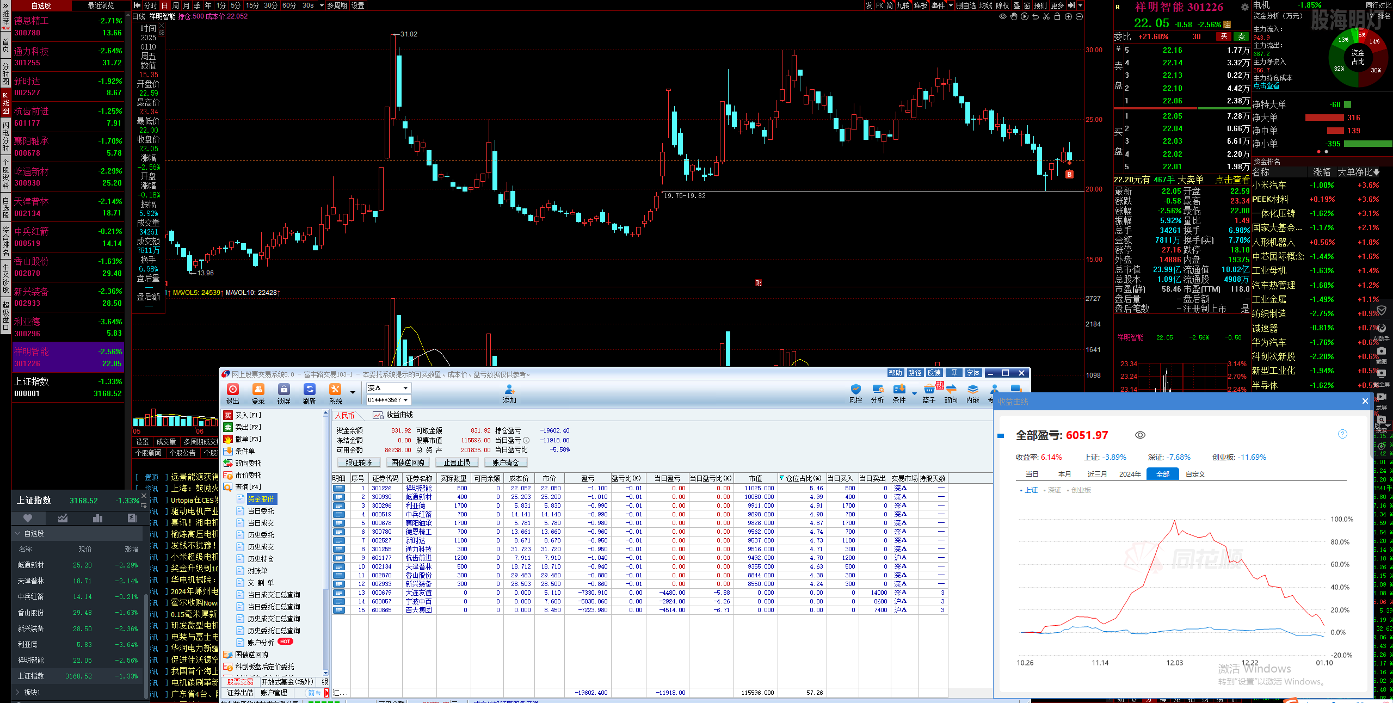
Task: Open dropdown arrow at chart toolbar end
Action: [x=1080, y=5]
